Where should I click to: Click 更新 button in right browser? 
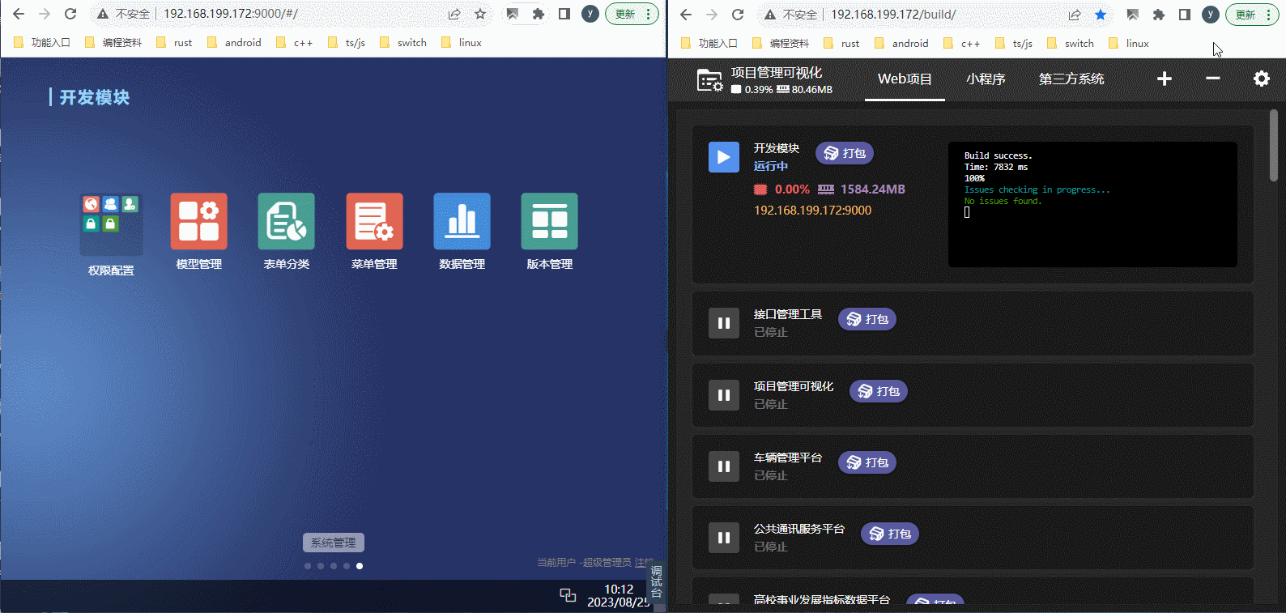1252,14
